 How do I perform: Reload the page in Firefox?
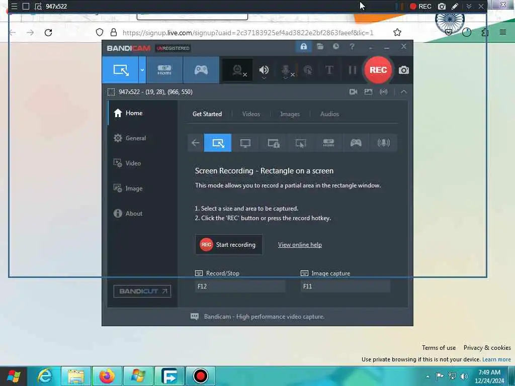point(48,33)
